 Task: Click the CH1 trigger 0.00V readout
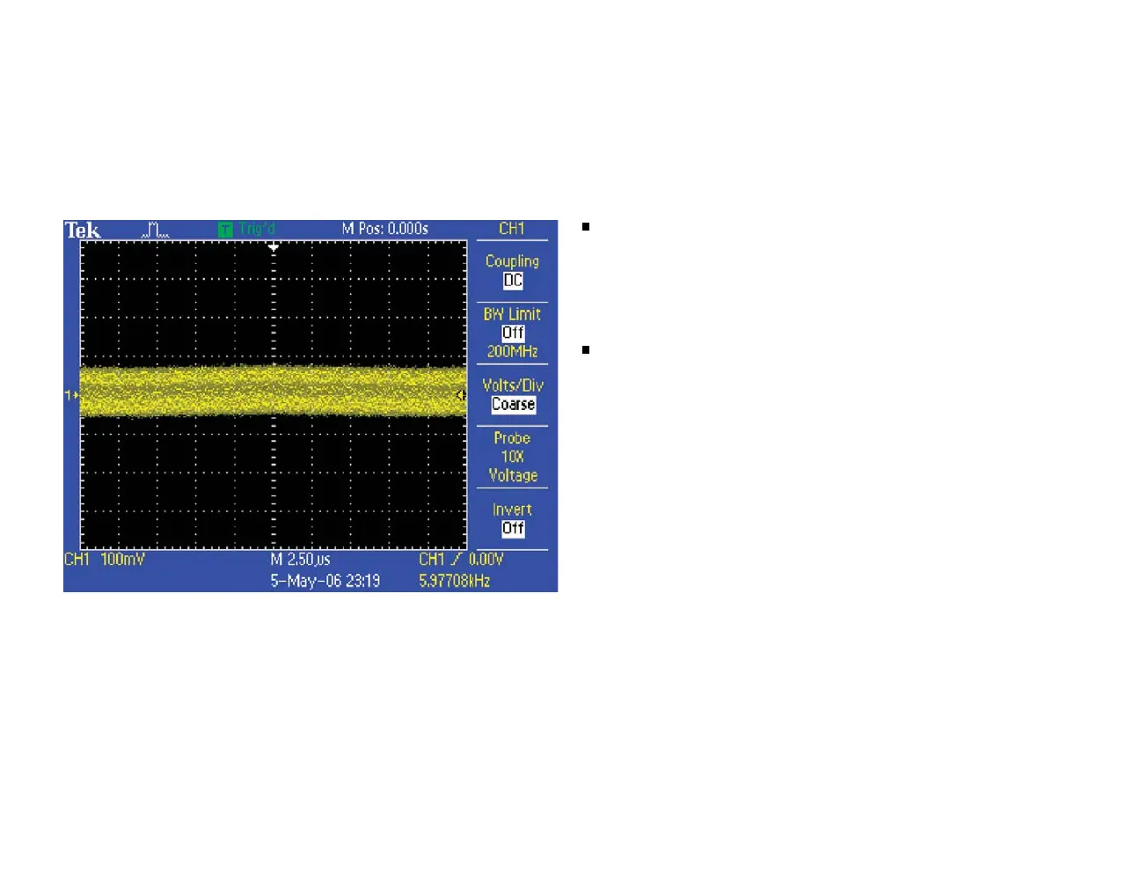click(461, 560)
